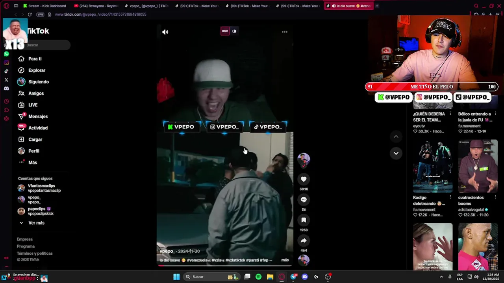Open Discord from the taskbar
504x283 pixels.
coord(304,277)
